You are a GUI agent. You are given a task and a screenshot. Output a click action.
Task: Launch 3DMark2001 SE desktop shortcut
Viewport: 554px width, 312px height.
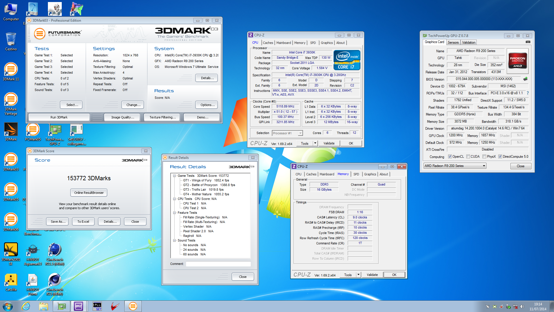(x=11, y=254)
